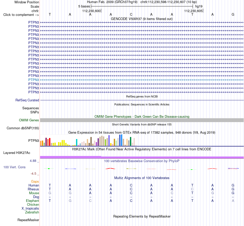Click the OMIM Gene Phenotypes track title
Viewport: 244px width, 226px height.
142,116
